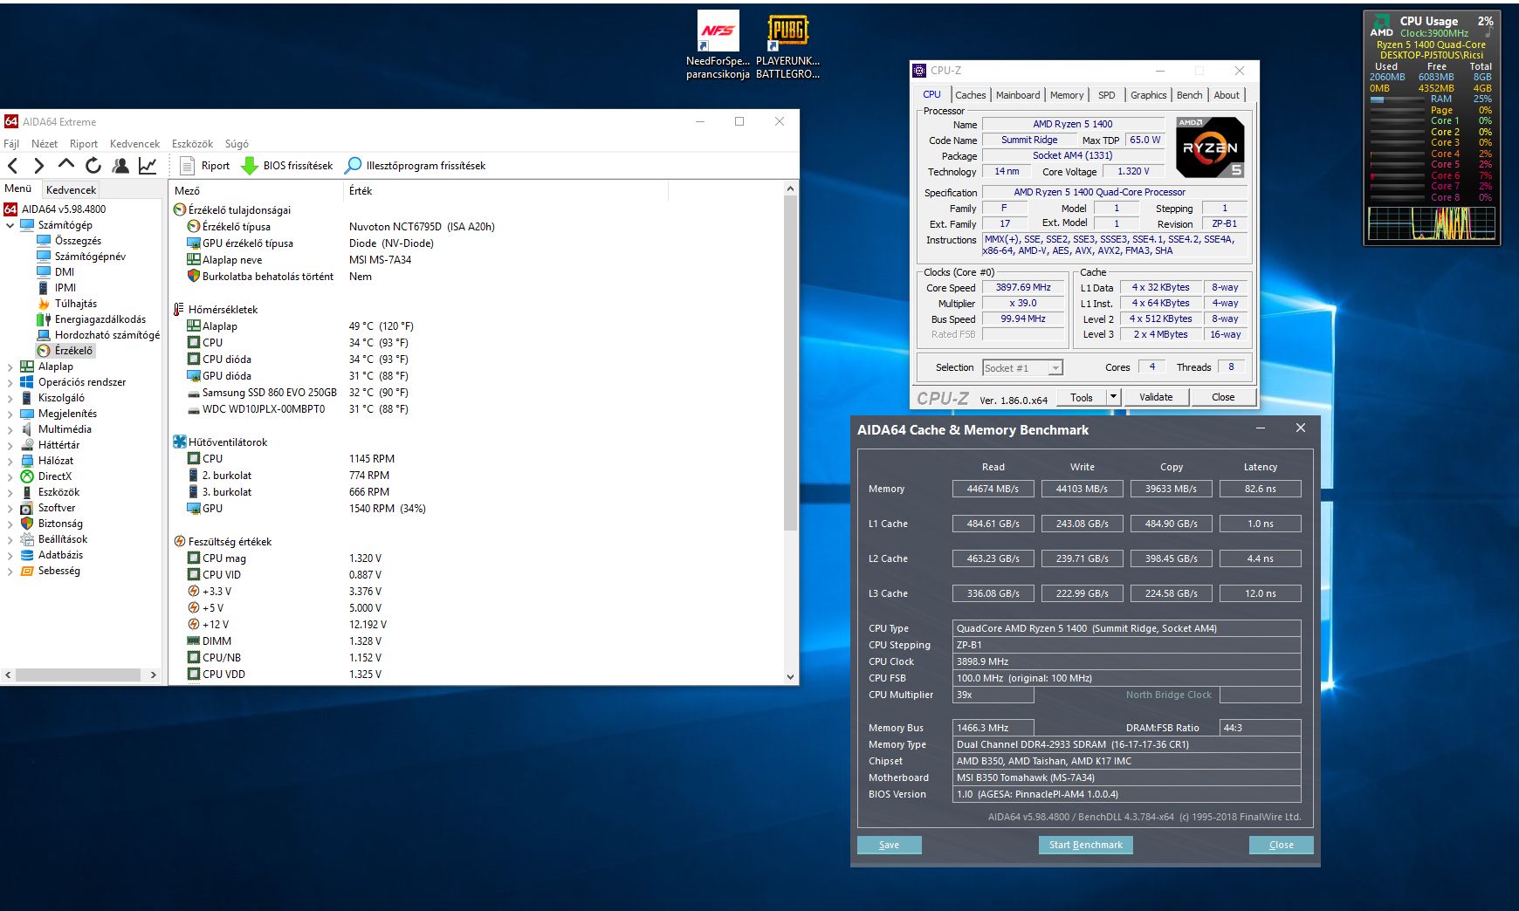This screenshot has height=911, width=1519.
Task: Switch to the Kedvencek tab
Action: tap(72, 189)
